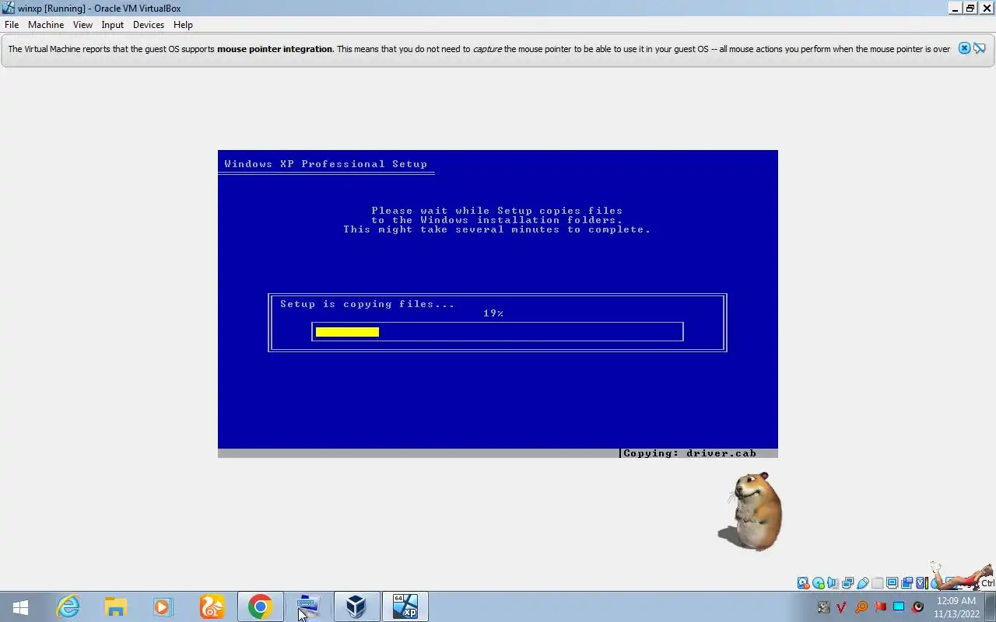Click the don't-show-again notification icon
This screenshot has height=622, width=996.
980,48
